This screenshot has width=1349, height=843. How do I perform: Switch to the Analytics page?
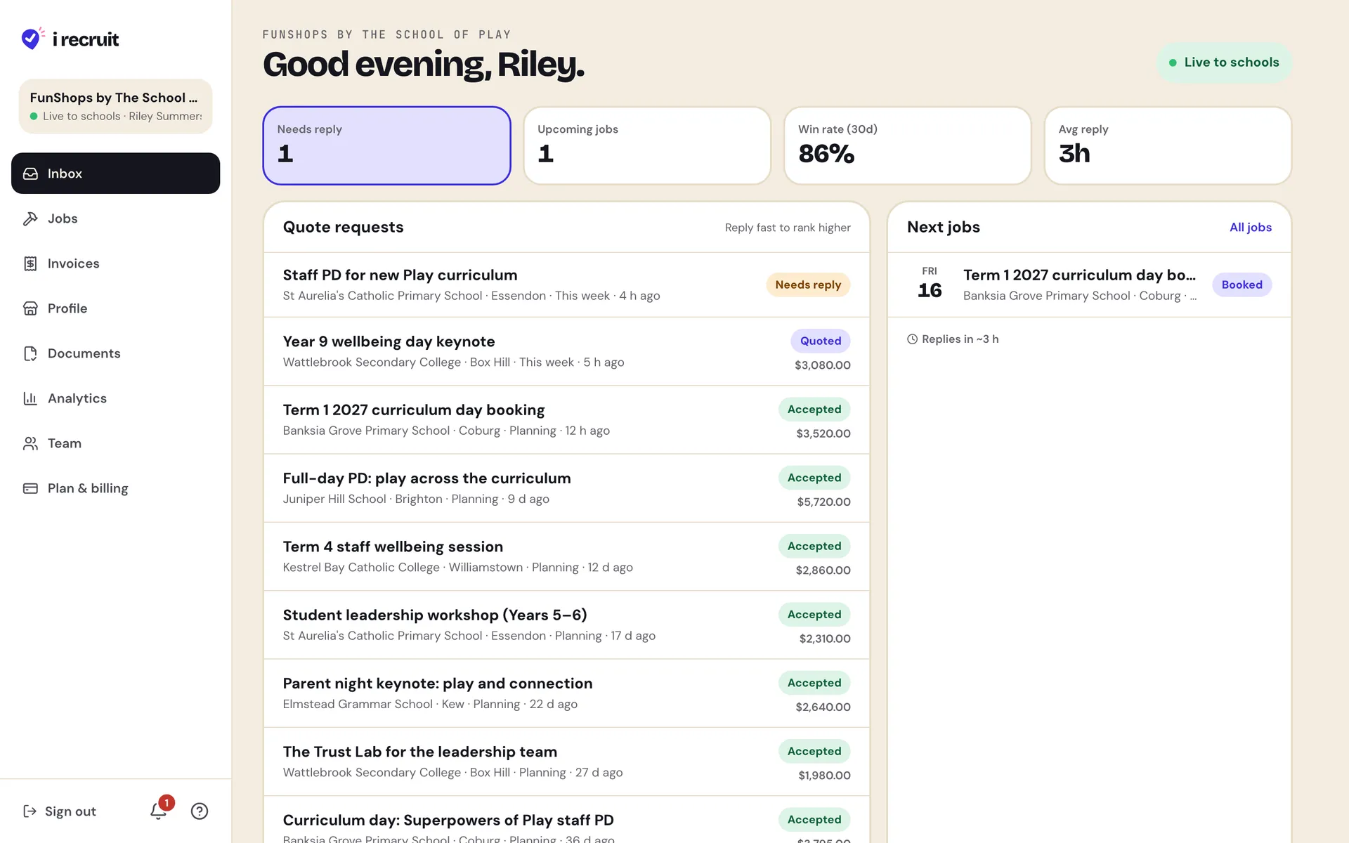(x=115, y=398)
